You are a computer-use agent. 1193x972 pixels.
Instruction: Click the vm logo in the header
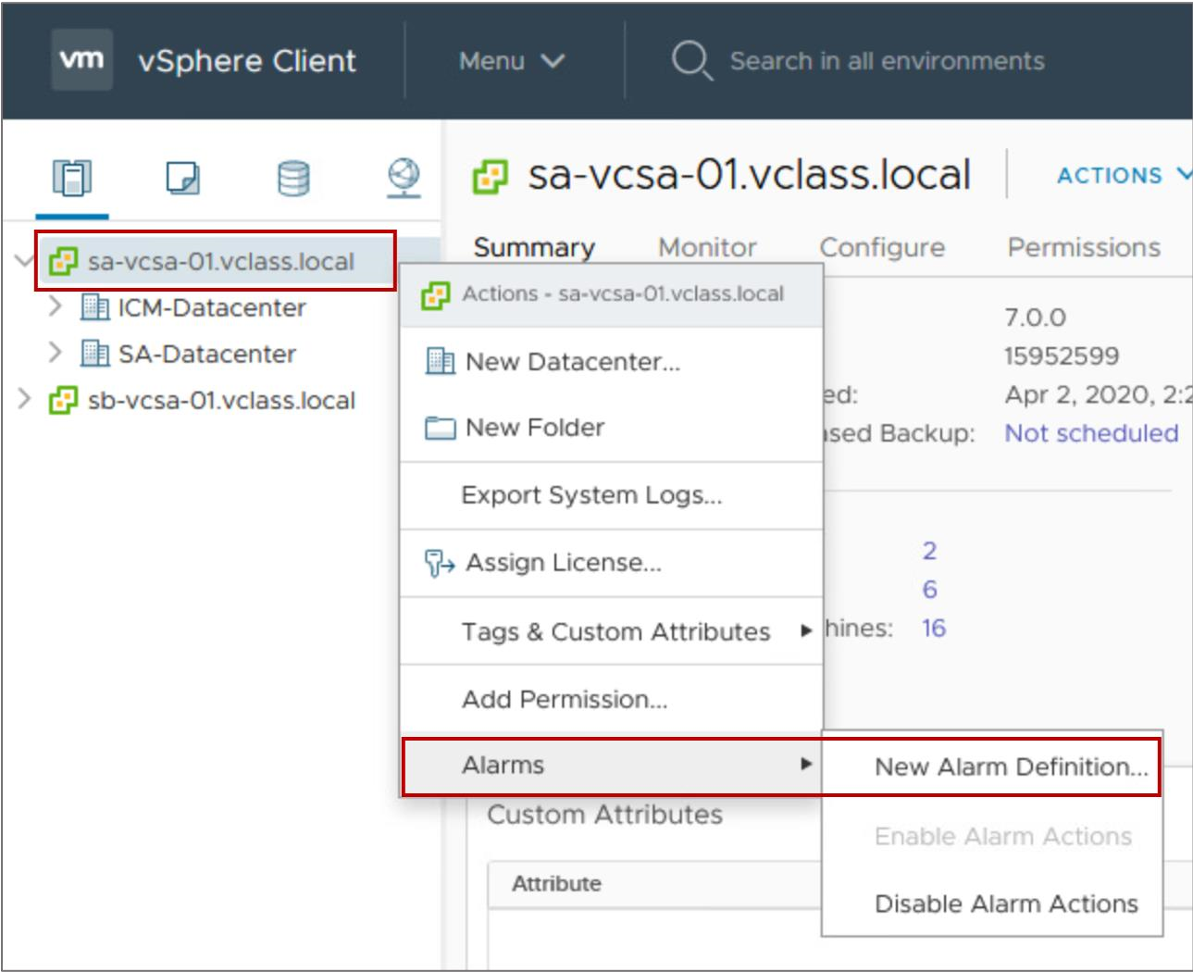[x=81, y=60]
